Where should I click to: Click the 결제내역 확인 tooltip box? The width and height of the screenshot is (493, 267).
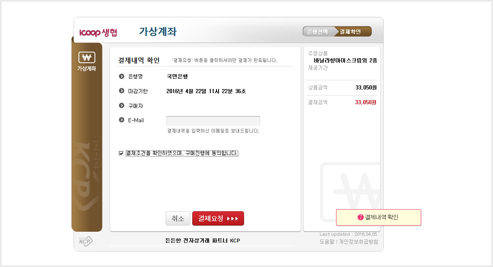point(378,217)
